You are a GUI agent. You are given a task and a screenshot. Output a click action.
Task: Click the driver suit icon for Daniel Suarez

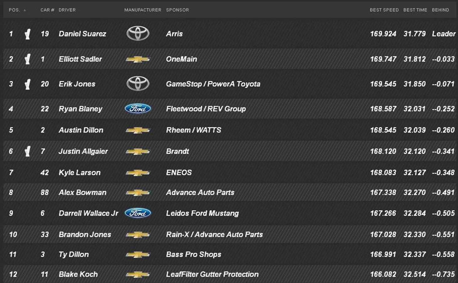(28, 34)
